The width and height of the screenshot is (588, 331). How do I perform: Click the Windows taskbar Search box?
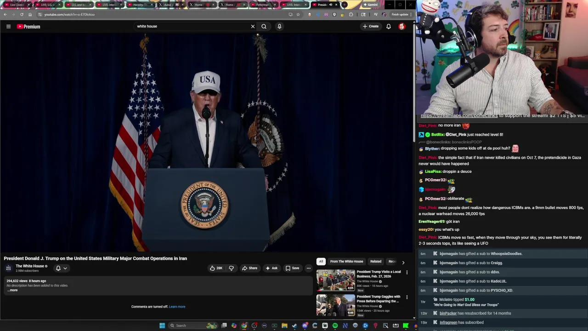193,325
